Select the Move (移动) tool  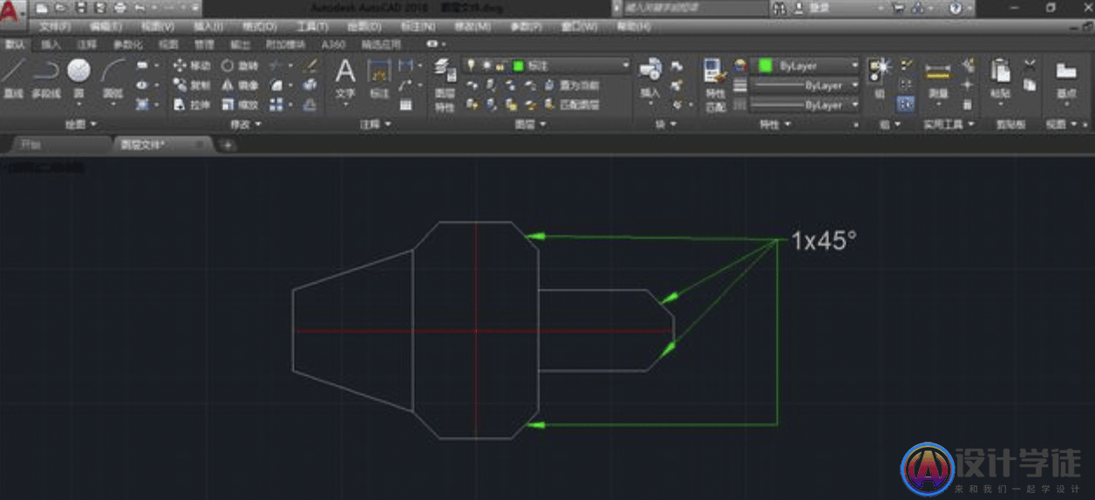point(192,65)
